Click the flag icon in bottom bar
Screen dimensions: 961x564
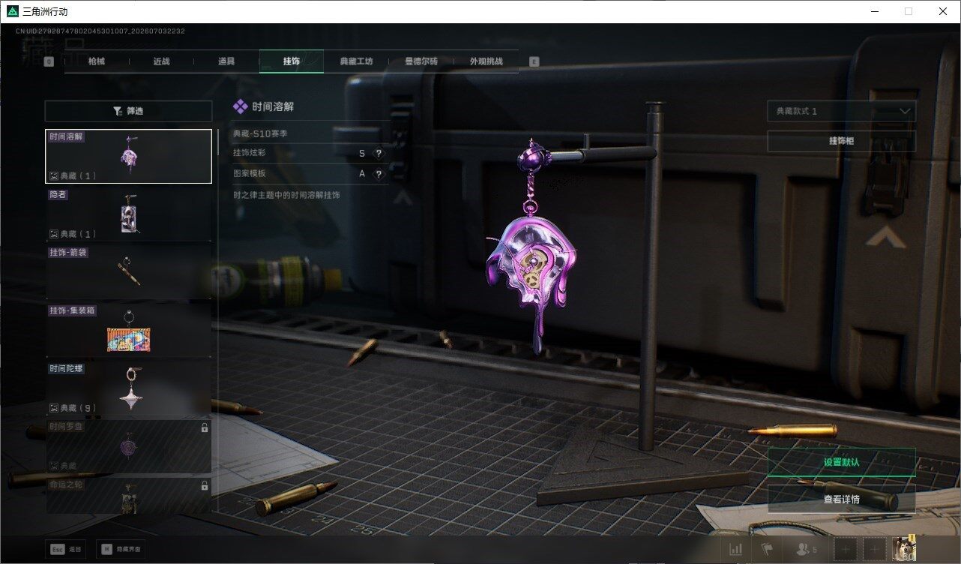[x=767, y=550]
